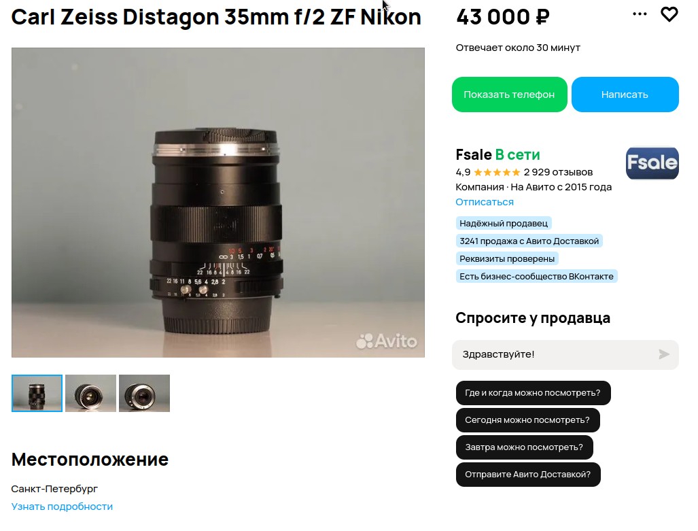Choose 'Сегодня можно посмотреть?' quick question

tap(527, 420)
